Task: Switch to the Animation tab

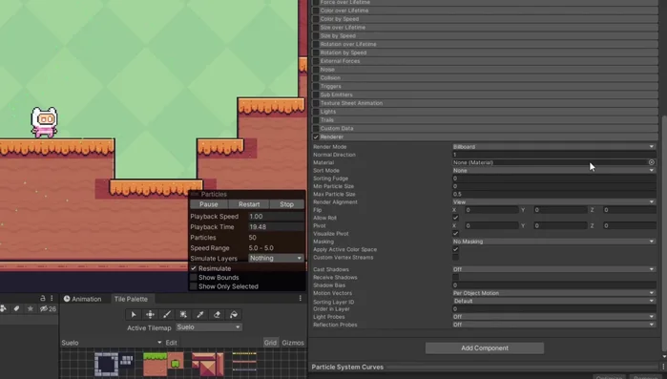Action: tap(82, 299)
